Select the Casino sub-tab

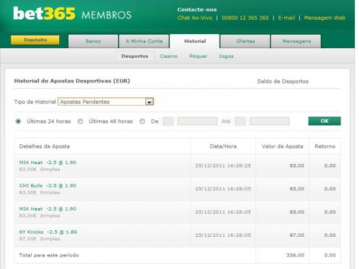(169, 56)
